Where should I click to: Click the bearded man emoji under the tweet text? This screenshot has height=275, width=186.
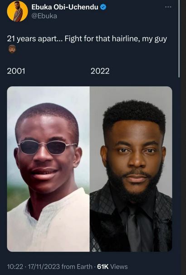tap(12, 49)
